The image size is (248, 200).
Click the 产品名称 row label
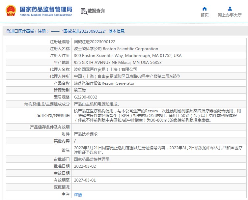pos(62,83)
